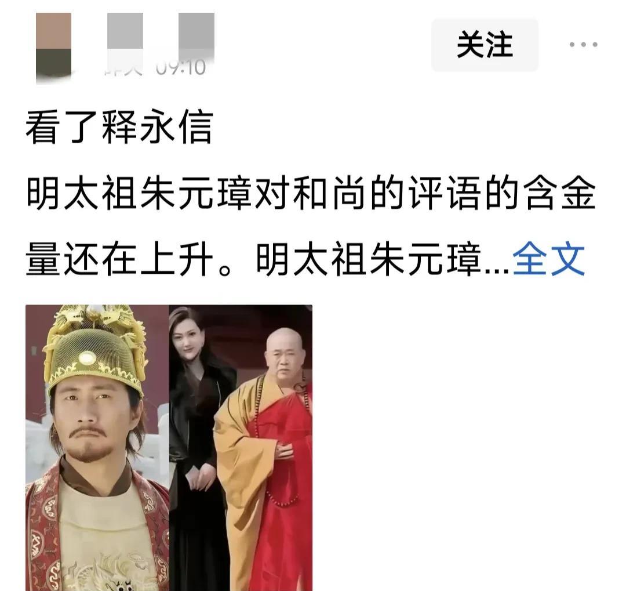Follow the poster with the 关注 button
Image resolution: width=626 pixels, height=591 pixels.
[485, 45]
